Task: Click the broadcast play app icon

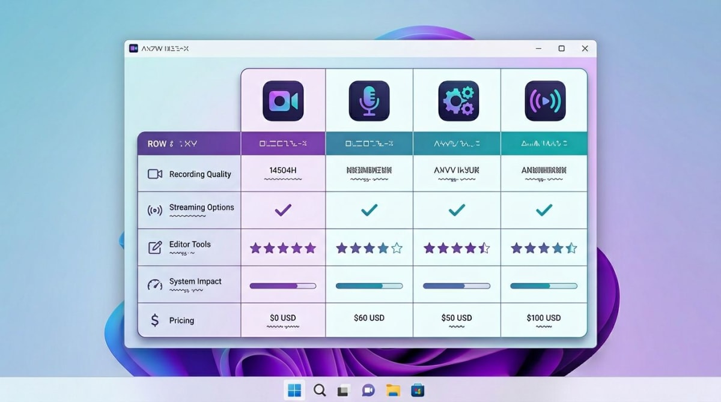Action: pyautogui.click(x=545, y=101)
